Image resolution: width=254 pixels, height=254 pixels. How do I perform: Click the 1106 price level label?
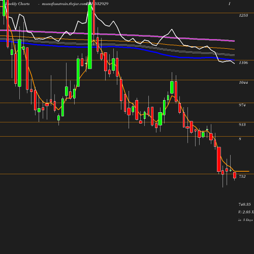[x=243, y=62]
